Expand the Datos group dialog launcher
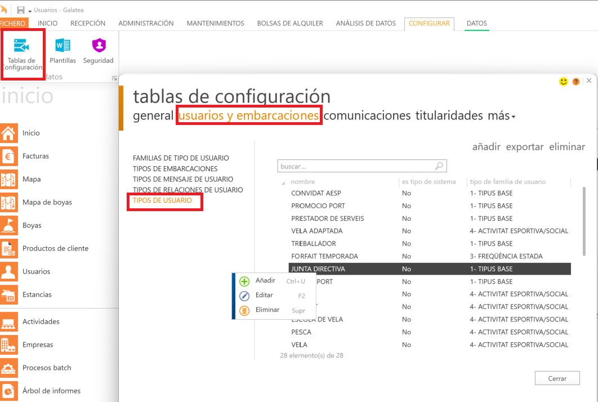The width and height of the screenshot is (598, 402). tap(114, 78)
